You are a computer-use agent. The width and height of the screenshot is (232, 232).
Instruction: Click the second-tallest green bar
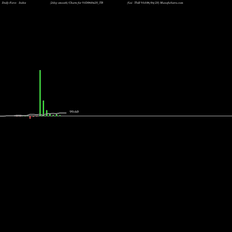[44, 108]
